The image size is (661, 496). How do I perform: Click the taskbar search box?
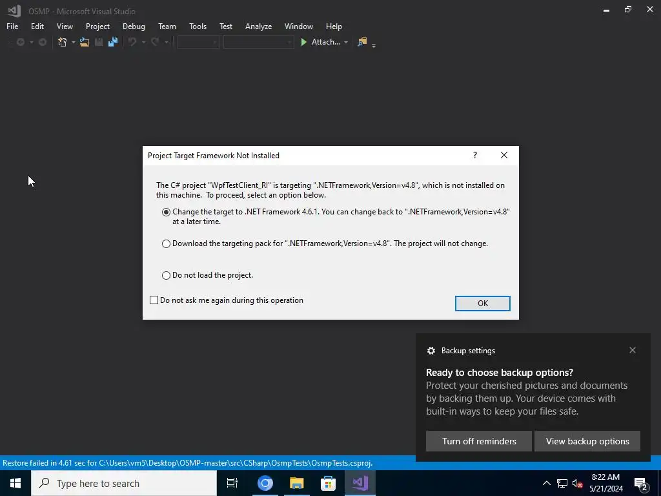124,483
